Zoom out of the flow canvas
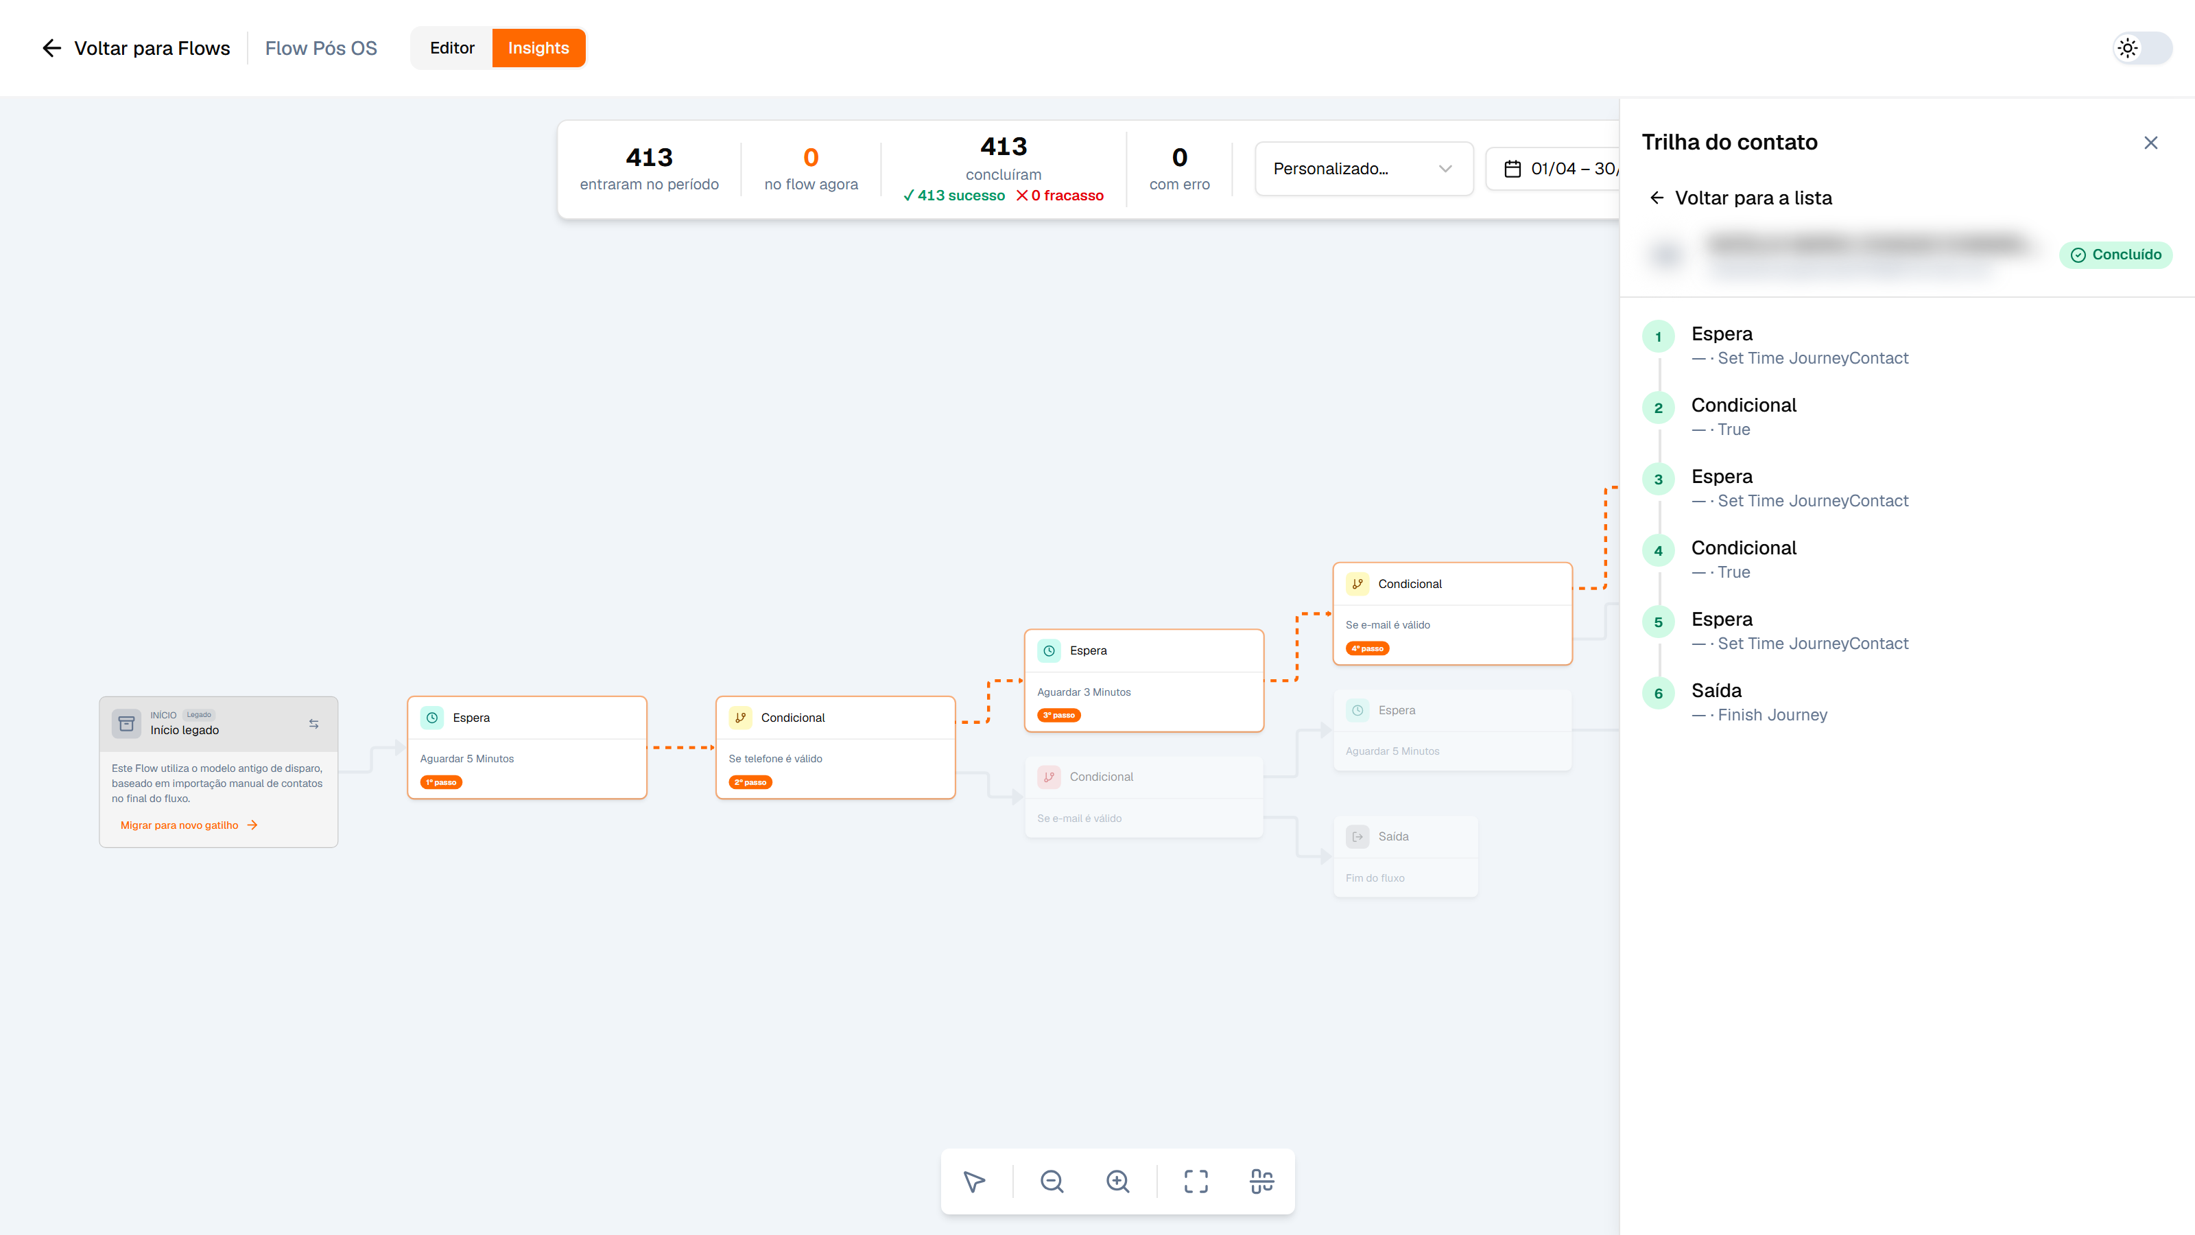 click(x=1052, y=1181)
